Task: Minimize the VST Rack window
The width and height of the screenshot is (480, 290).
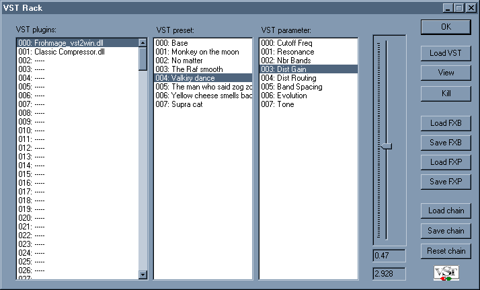Action: (448, 8)
